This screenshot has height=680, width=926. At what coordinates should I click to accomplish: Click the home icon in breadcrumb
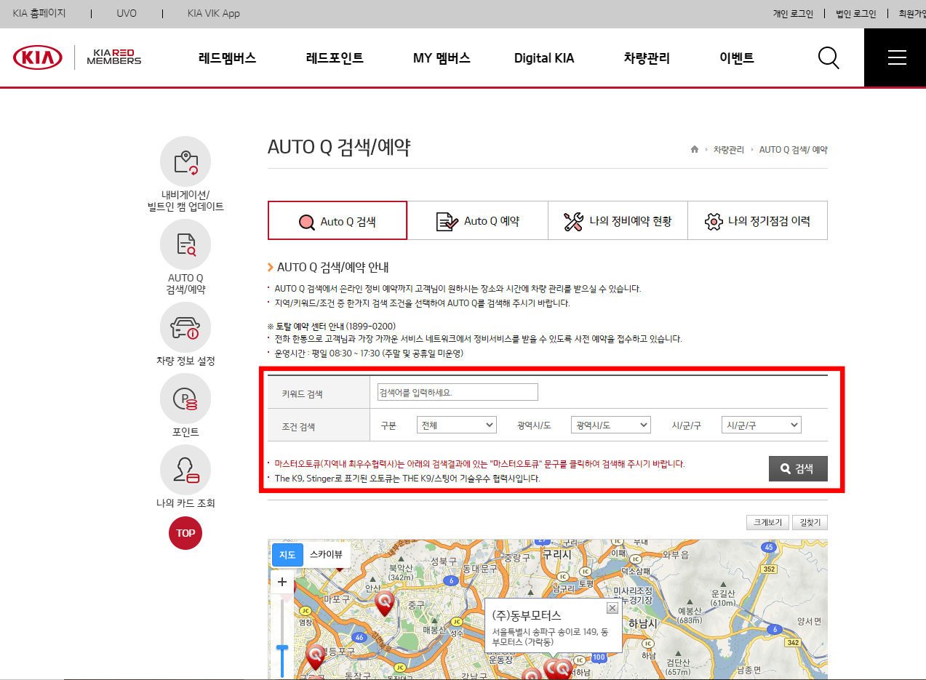click(695, 149)
